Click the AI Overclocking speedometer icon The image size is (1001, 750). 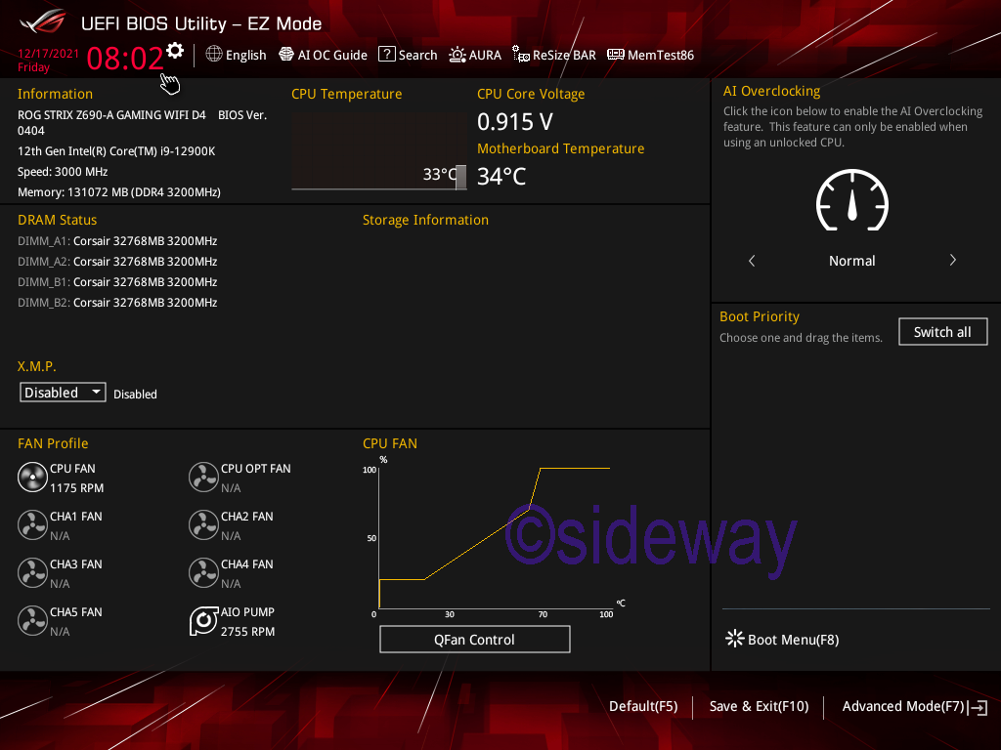point(851,202)
